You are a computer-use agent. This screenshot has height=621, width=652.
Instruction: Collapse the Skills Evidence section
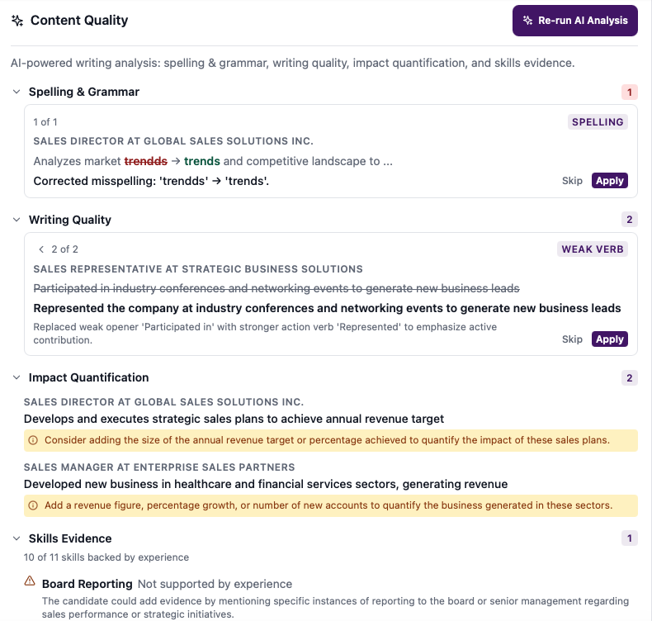point(17,538)
